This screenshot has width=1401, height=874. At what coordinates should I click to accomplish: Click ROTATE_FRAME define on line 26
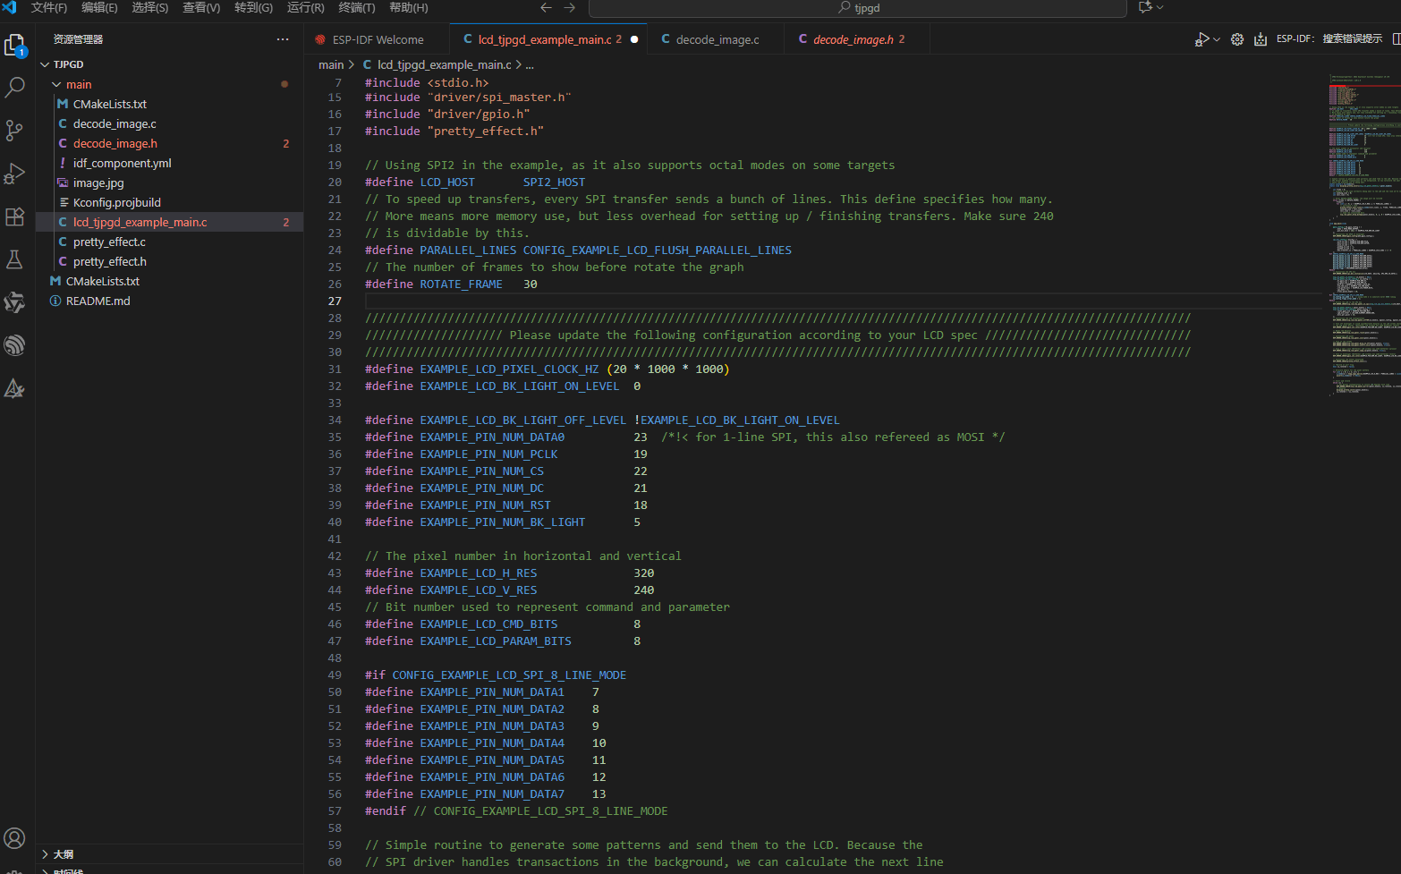(461, 284)
